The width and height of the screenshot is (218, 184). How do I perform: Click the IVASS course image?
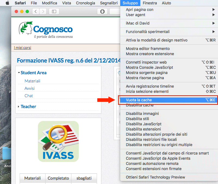tap(58, 141)
